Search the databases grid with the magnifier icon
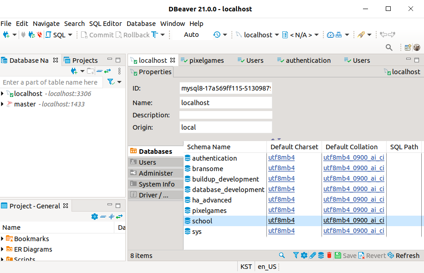 point(281,255)
